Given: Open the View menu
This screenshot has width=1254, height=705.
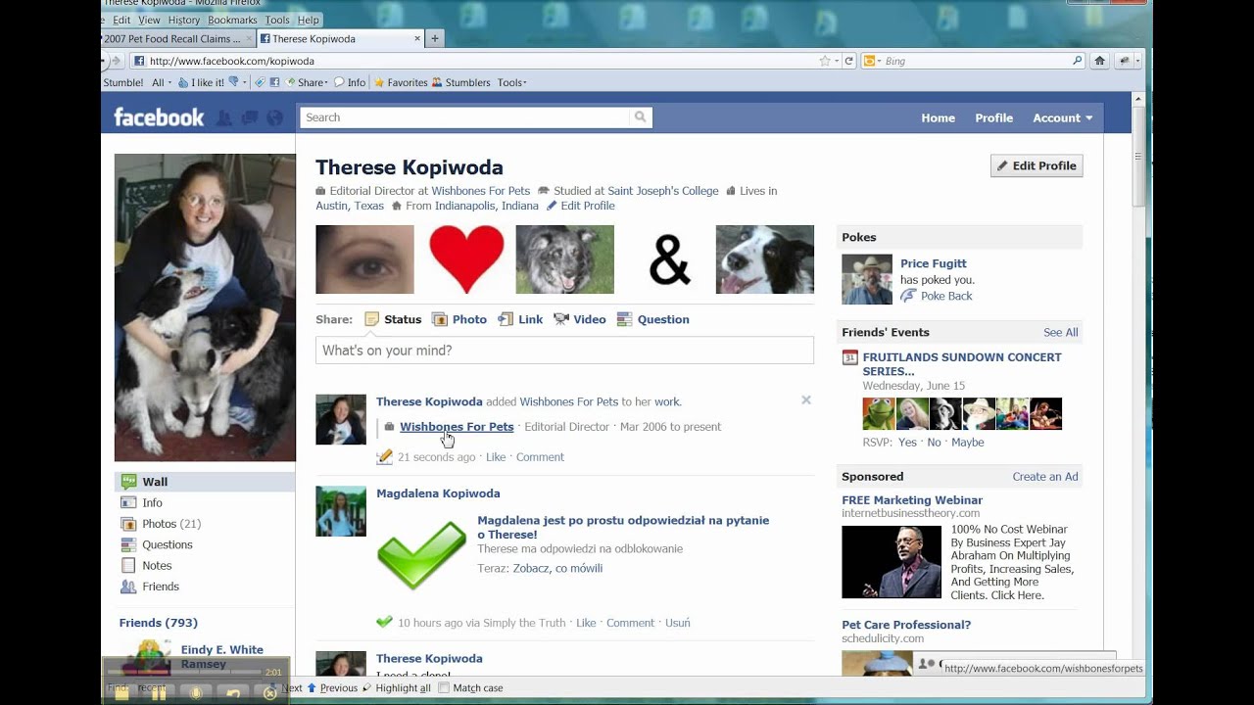Looking at the screenshot, I should pos(149,20).
